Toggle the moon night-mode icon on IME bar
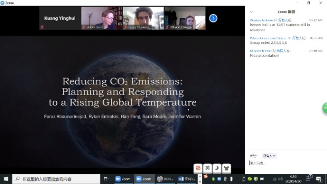 217,168
